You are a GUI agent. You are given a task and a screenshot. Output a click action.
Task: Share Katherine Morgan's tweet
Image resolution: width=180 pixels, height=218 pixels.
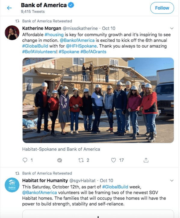click(x=146, y=160)
